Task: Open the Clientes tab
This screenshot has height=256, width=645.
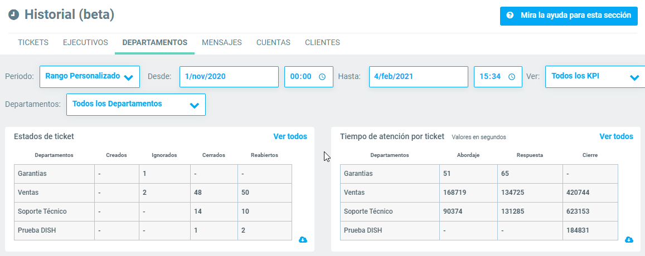Action: pos(322,42)
